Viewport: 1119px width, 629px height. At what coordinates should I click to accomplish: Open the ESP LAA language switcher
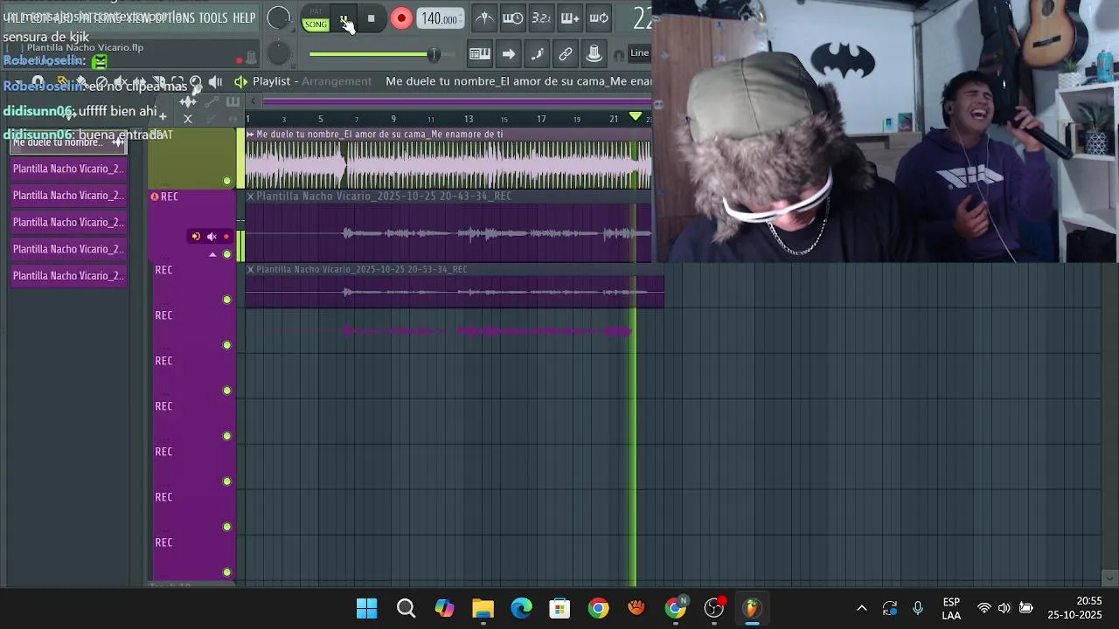click(x=951, y=609)
